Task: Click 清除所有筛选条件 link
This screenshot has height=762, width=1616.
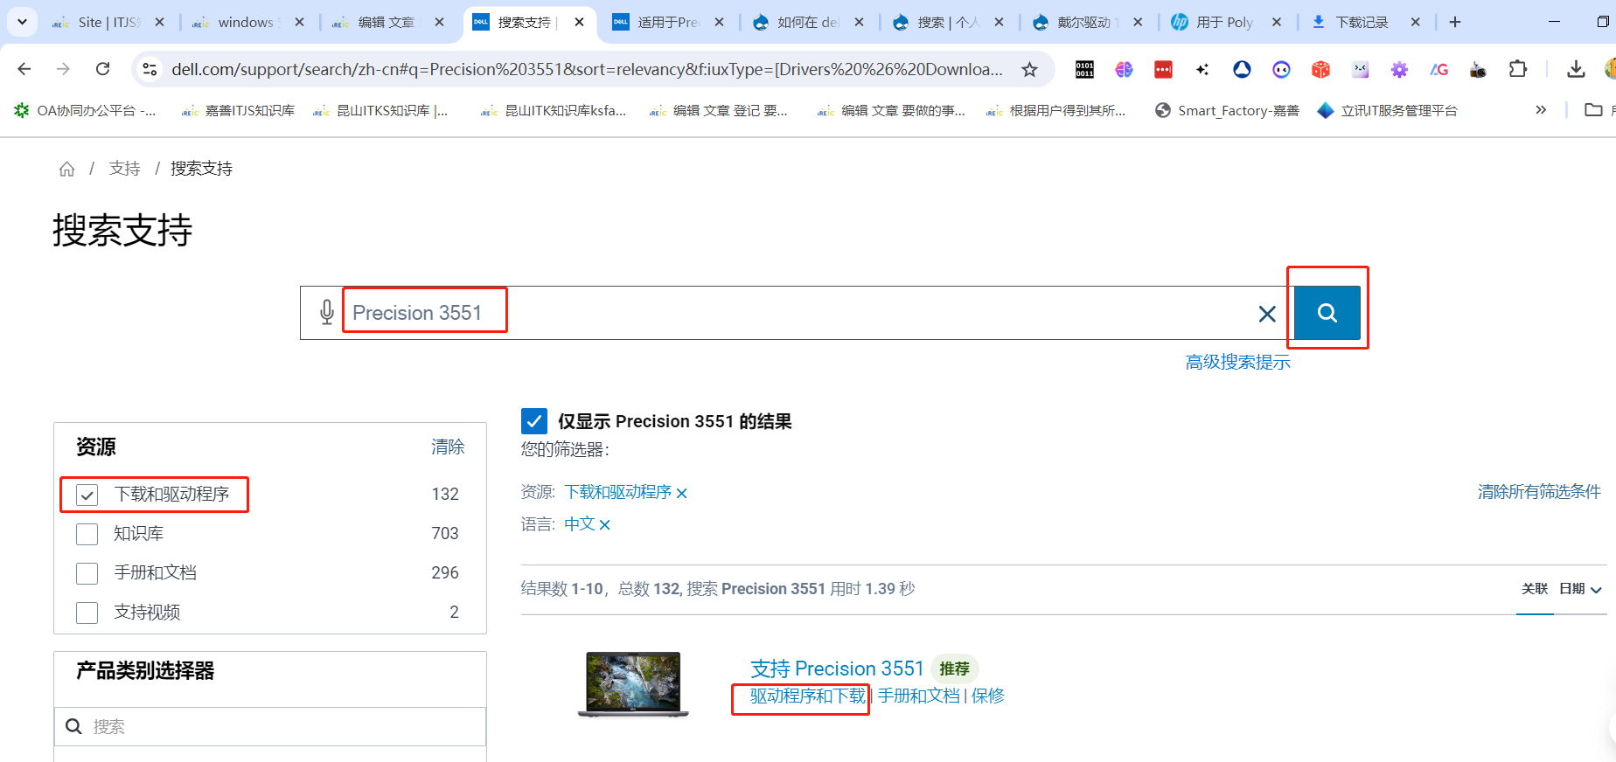Action: tap(1539, 492)
